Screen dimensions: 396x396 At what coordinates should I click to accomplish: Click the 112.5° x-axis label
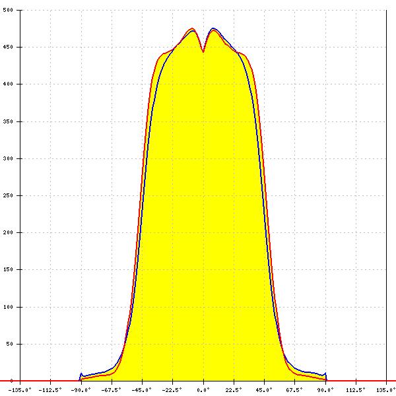(x=356, y=390)
